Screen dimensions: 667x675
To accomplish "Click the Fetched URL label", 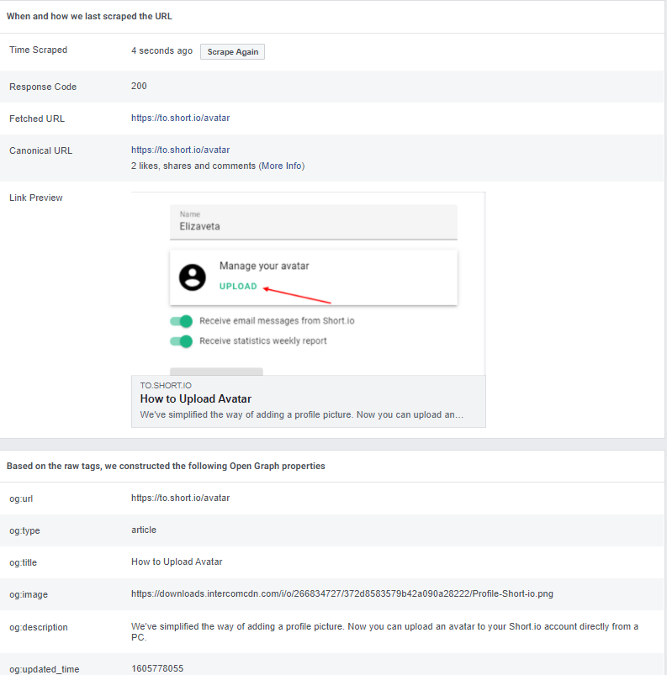I will pos(37,119).
